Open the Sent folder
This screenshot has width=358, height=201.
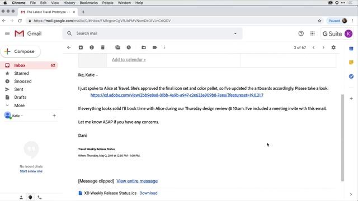[18, 89]
